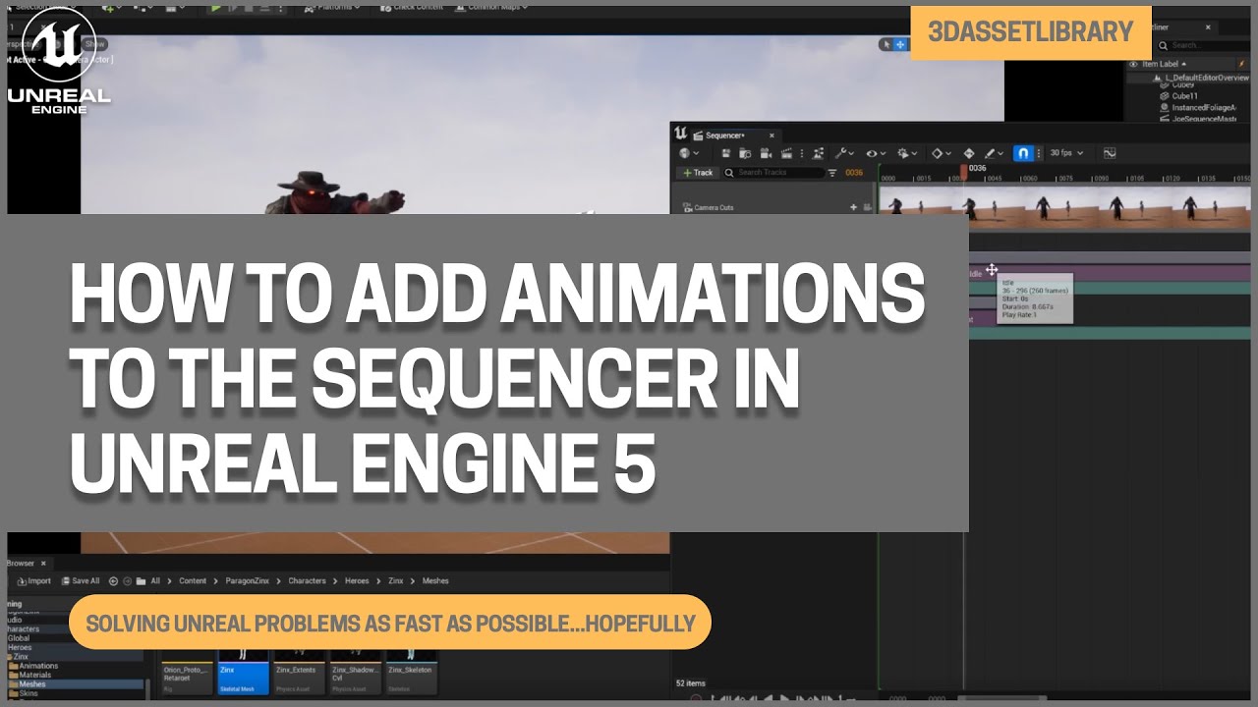
Task: Expand the chevron after Content breadcrumb
Action: tap(215, 581)
